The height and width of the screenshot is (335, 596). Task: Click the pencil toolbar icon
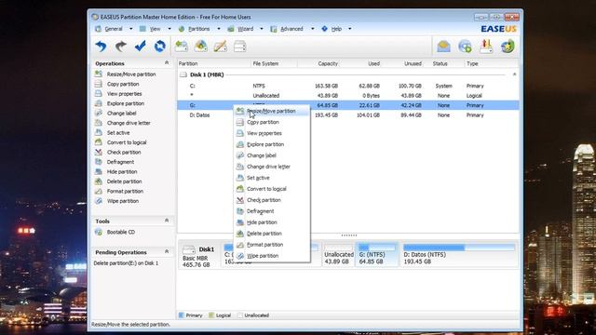(221, 47)
